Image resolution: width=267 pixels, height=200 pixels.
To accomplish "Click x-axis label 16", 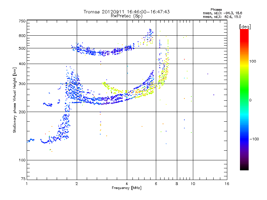I will [227, 184].
